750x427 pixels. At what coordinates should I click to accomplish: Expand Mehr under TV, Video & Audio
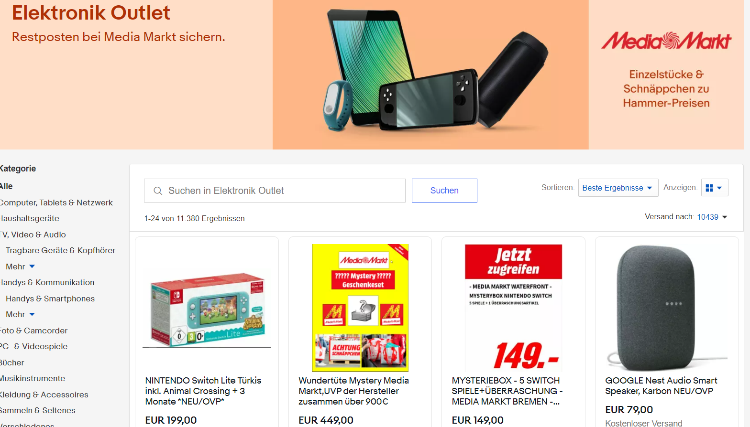pyautogui.click(x=20, y=267)
